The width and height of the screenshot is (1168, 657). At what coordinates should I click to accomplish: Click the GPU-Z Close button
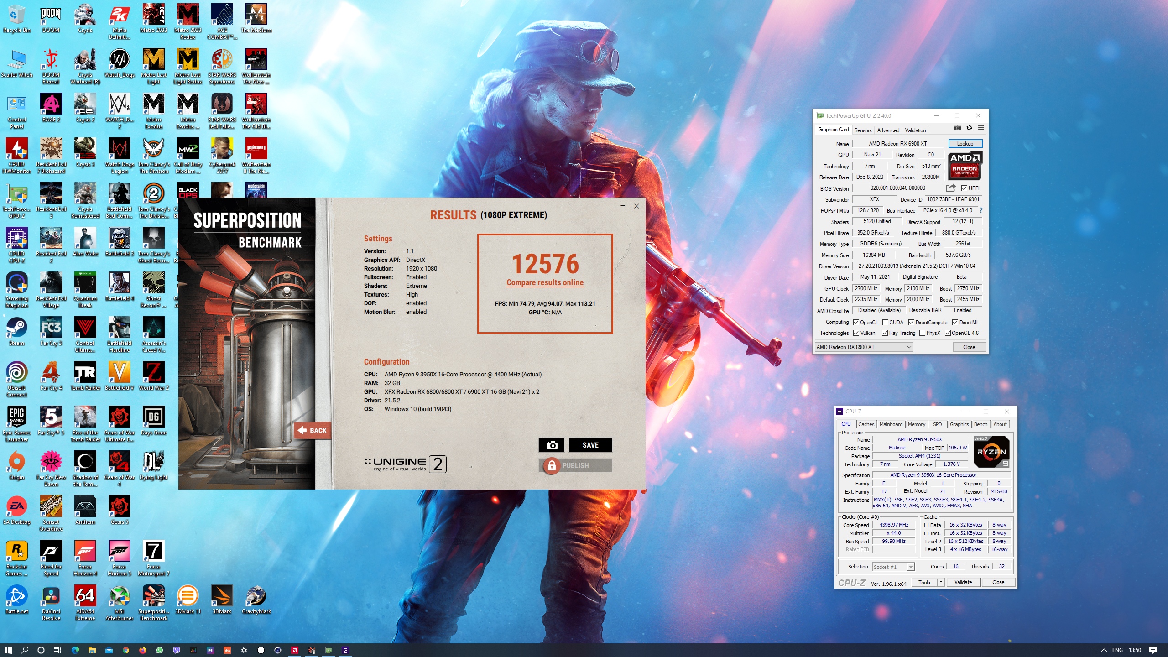(x=969, y=347)
